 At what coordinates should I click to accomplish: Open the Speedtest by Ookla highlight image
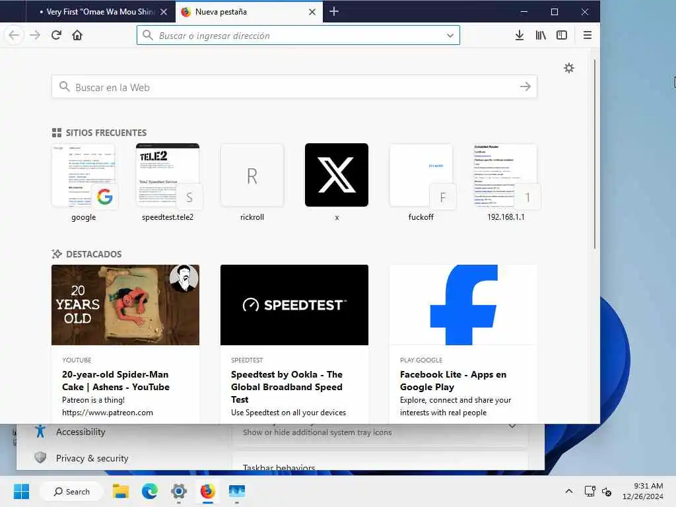tap(294, 305)
